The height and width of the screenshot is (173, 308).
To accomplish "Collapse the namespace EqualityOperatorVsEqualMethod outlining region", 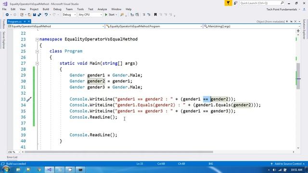I will click(x=37, y=39).
